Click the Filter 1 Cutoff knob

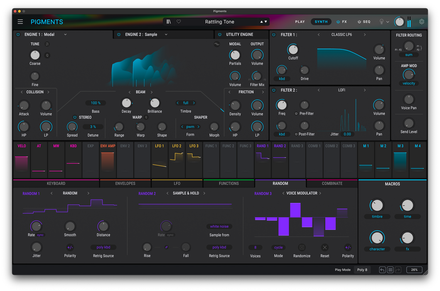click(x=293, y=49)
